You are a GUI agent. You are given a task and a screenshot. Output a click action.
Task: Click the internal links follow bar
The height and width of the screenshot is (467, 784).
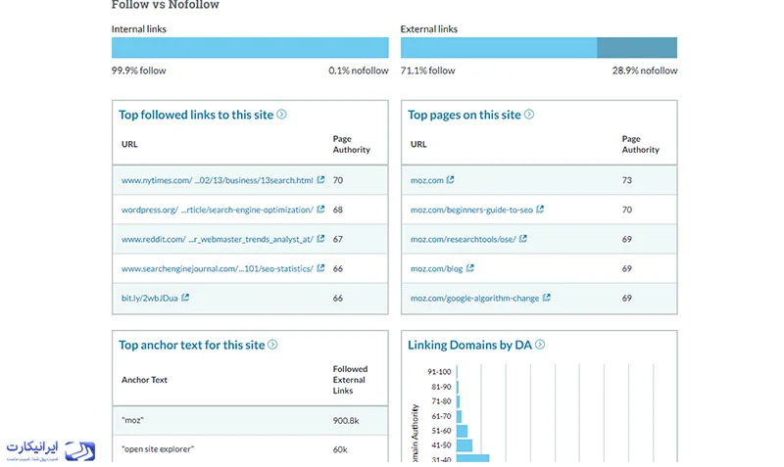coord(250,47)
